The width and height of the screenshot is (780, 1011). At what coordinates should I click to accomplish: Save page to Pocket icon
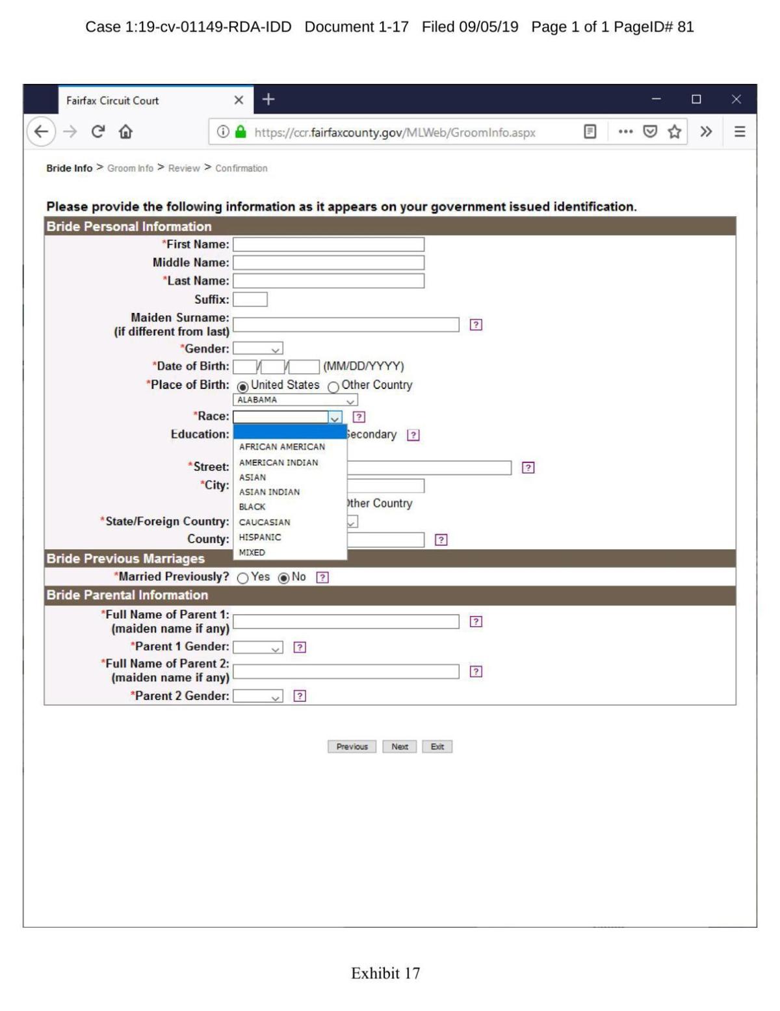pyautogui.click(x=650, y=132)
